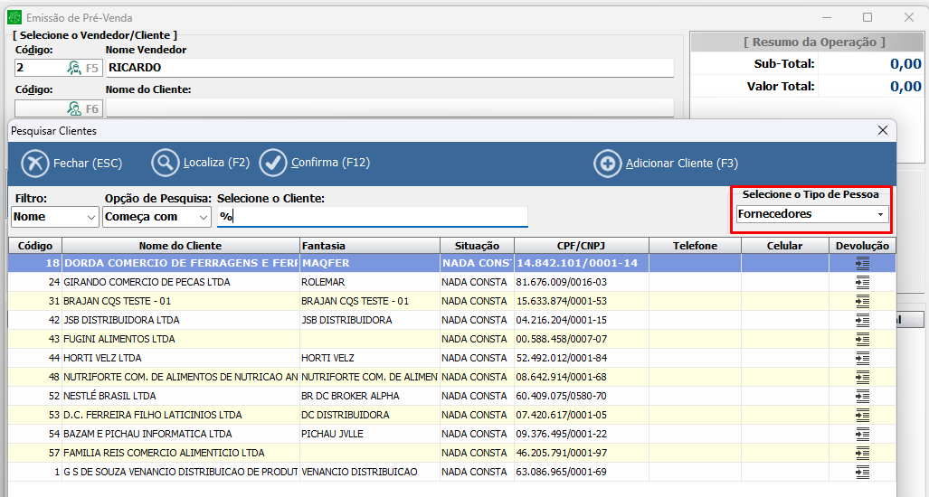Sort by the Nome do Cliente column header
Image resolution: width=929 pixels, height=497 pixels.
[x=180, y=246]
